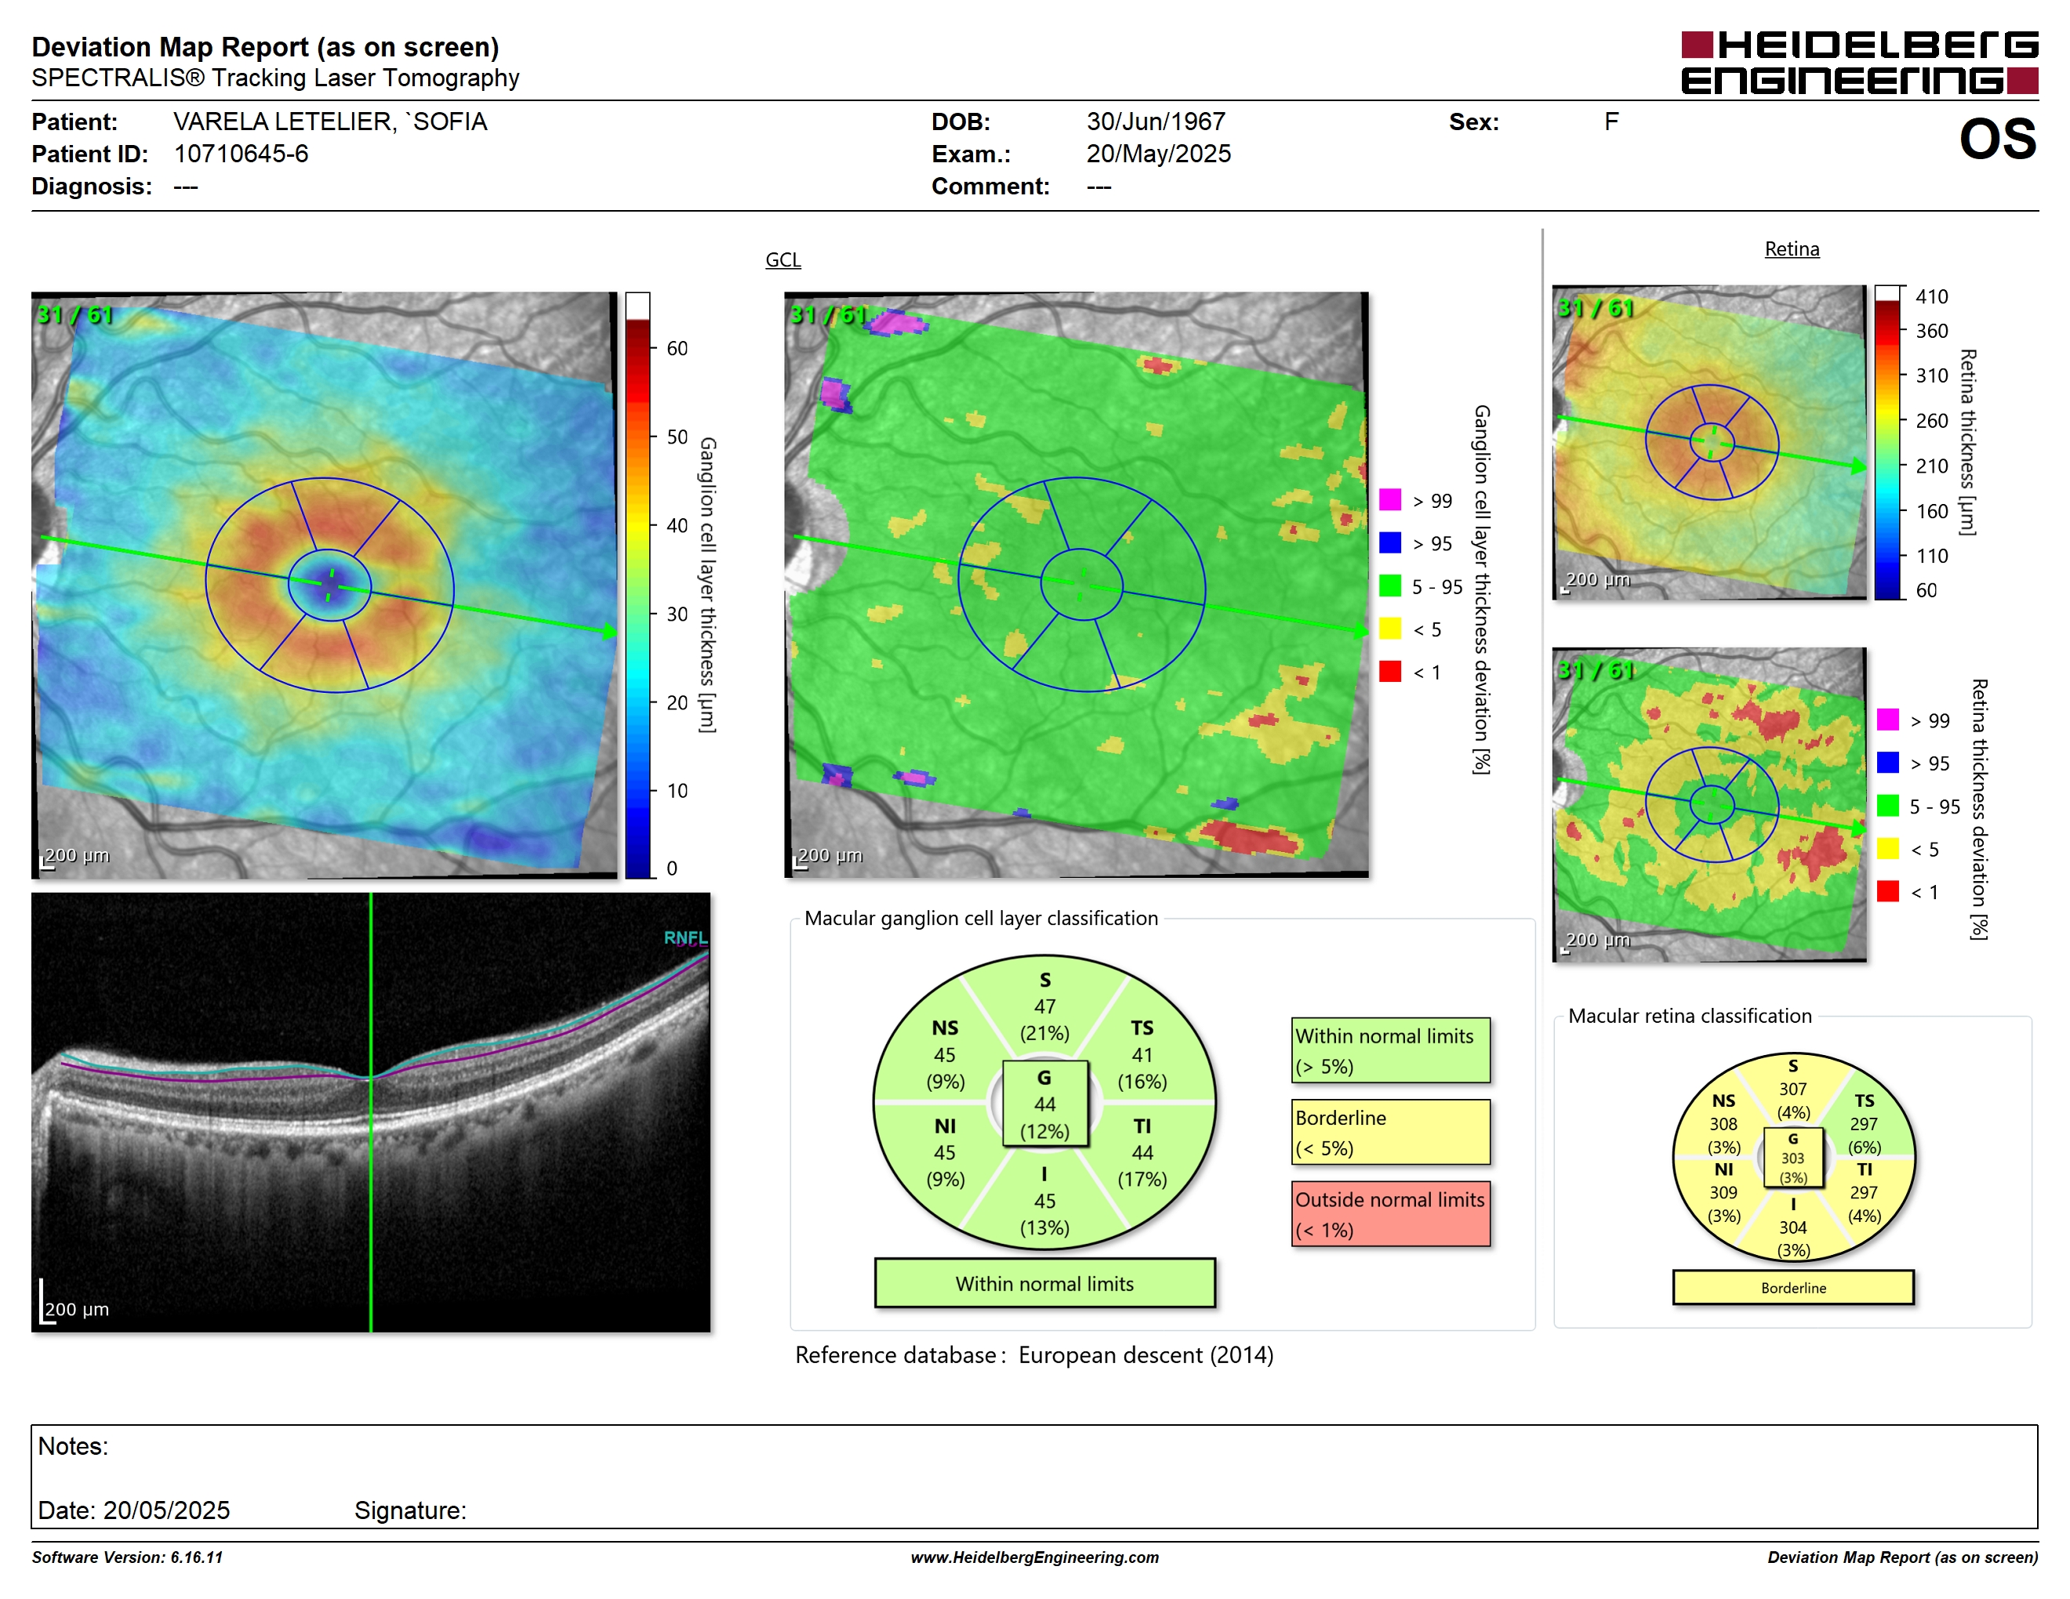Viewport: 2070px width, 1599px height.
Task: Click the magenta > 99 swatch in Retina legend
Action: click(1888, 719)
